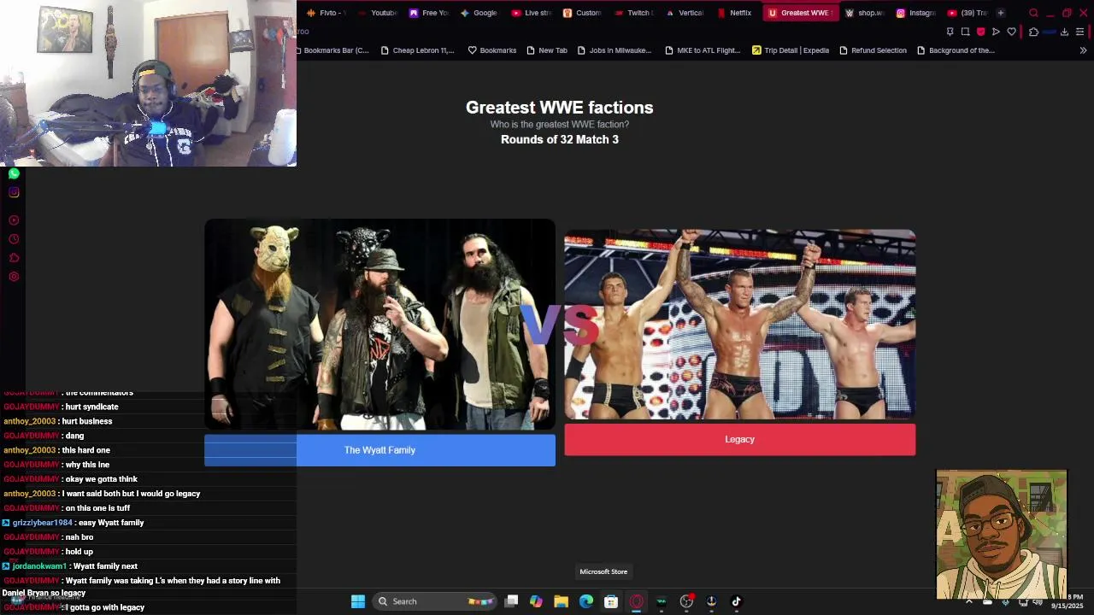Show hidden system tray icons chevron
Image resolution: width=1094 pixels, height=615 pixels.
tap(968, 601)
